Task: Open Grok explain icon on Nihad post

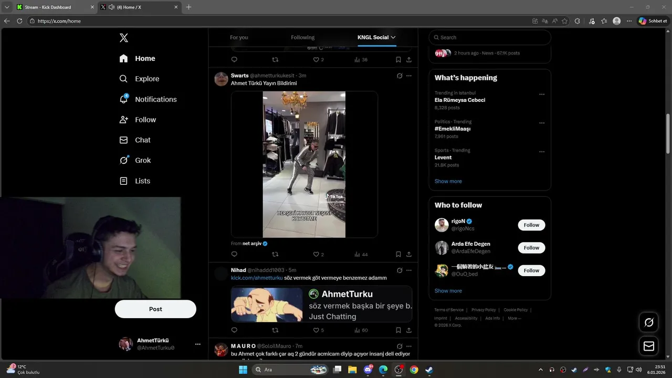Action: pos(400,270)
